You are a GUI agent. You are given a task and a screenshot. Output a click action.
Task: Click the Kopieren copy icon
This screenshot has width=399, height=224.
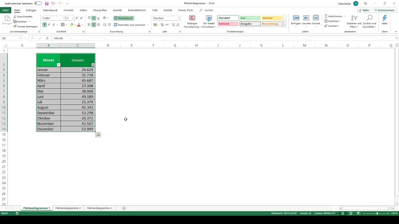(x=15, y=21)
